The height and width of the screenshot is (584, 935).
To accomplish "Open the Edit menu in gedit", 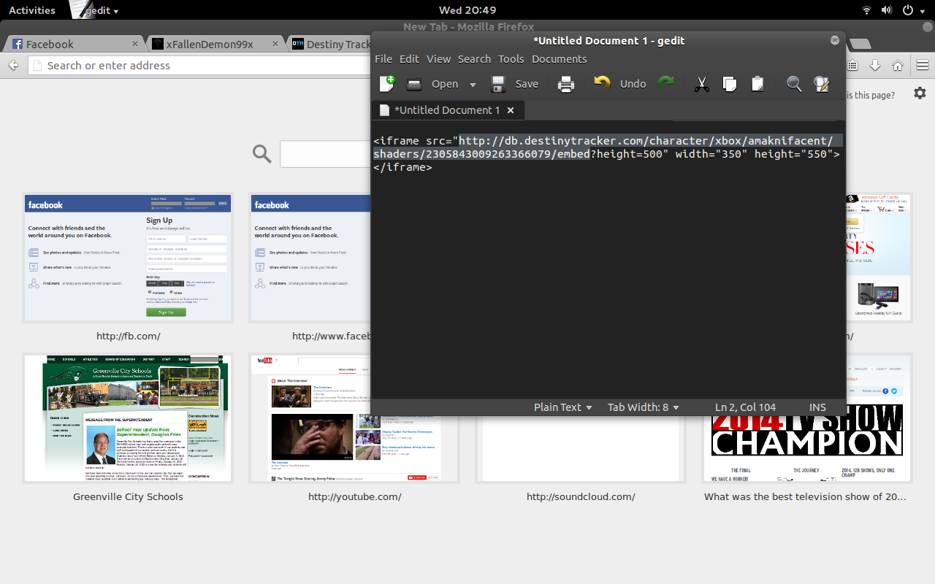I will coord(409,59).
